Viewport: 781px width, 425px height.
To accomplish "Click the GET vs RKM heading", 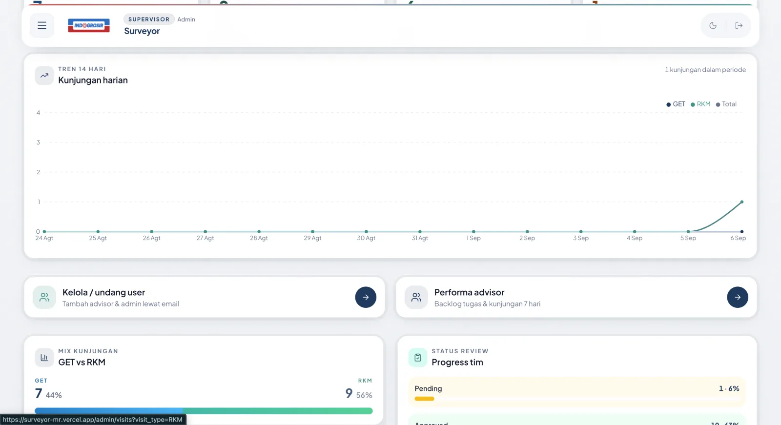I will click(82, 362).
